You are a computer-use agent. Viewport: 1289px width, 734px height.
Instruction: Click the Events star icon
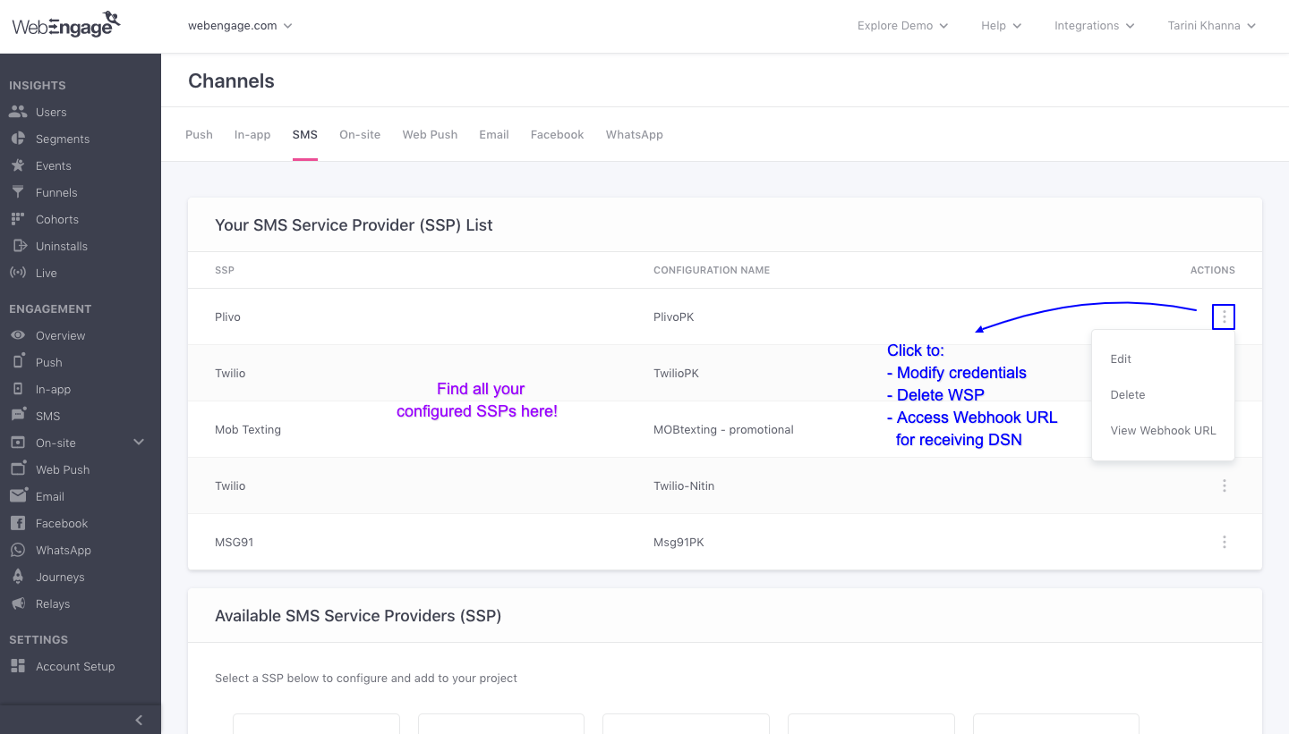(18, 165)
